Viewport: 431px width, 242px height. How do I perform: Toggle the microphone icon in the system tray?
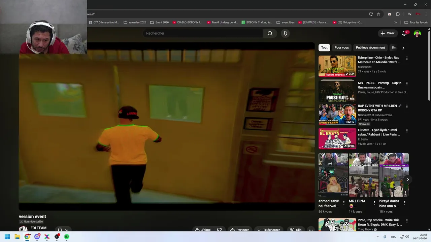385,237
